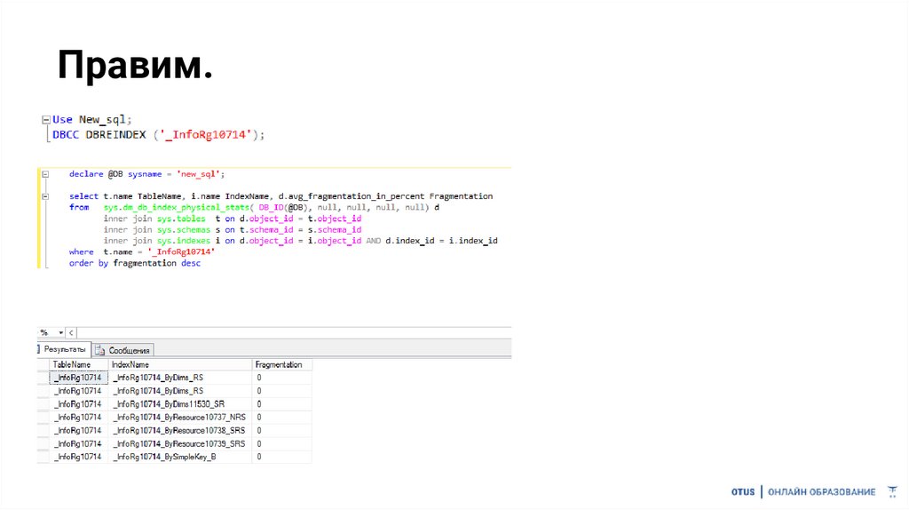Select cell _InfoRg10714_BySimpleKey_B
Viewport: 909px width, 510px height.
pyautogui.click(x=180, y=458)
